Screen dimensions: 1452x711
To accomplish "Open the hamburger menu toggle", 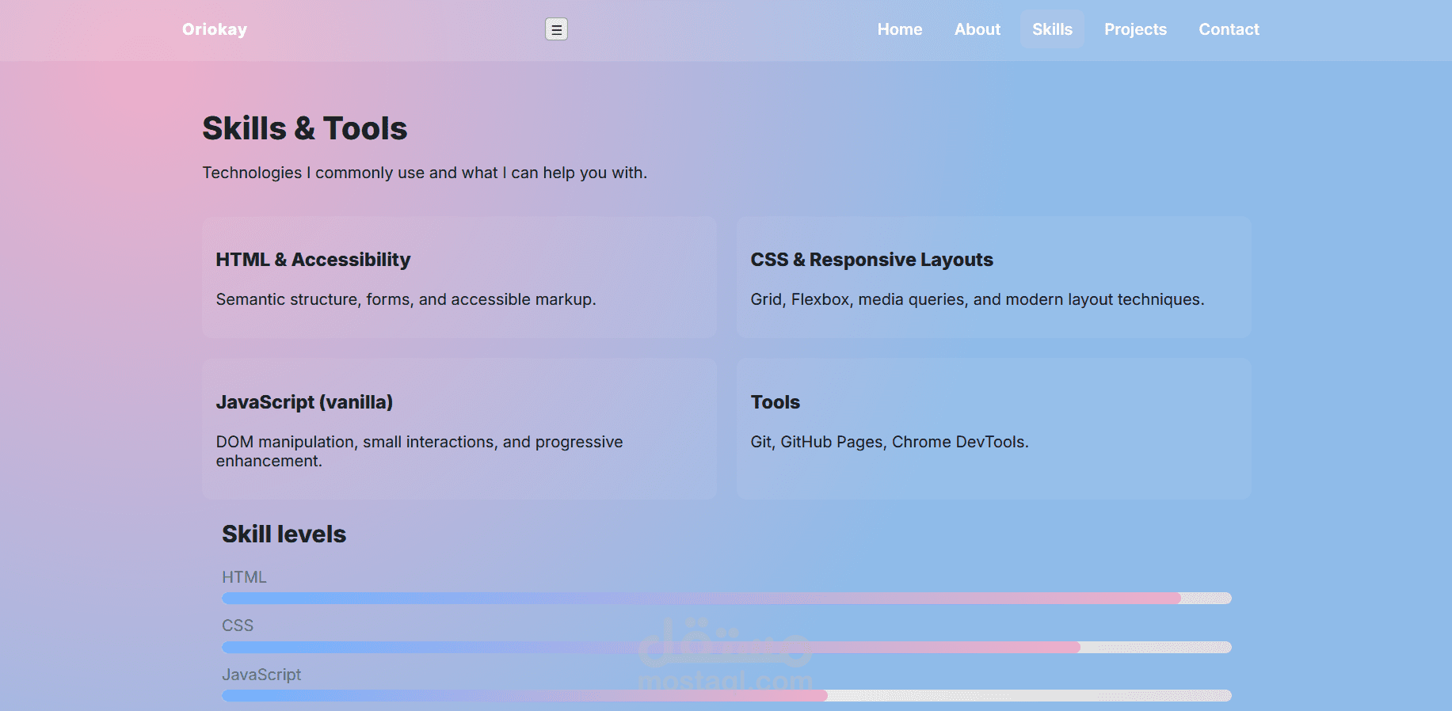I will pyautogui.click(x=556, y=29).
